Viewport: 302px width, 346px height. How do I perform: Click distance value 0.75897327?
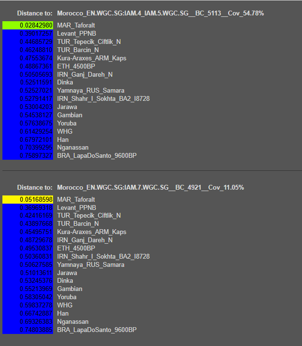(27, 155)
